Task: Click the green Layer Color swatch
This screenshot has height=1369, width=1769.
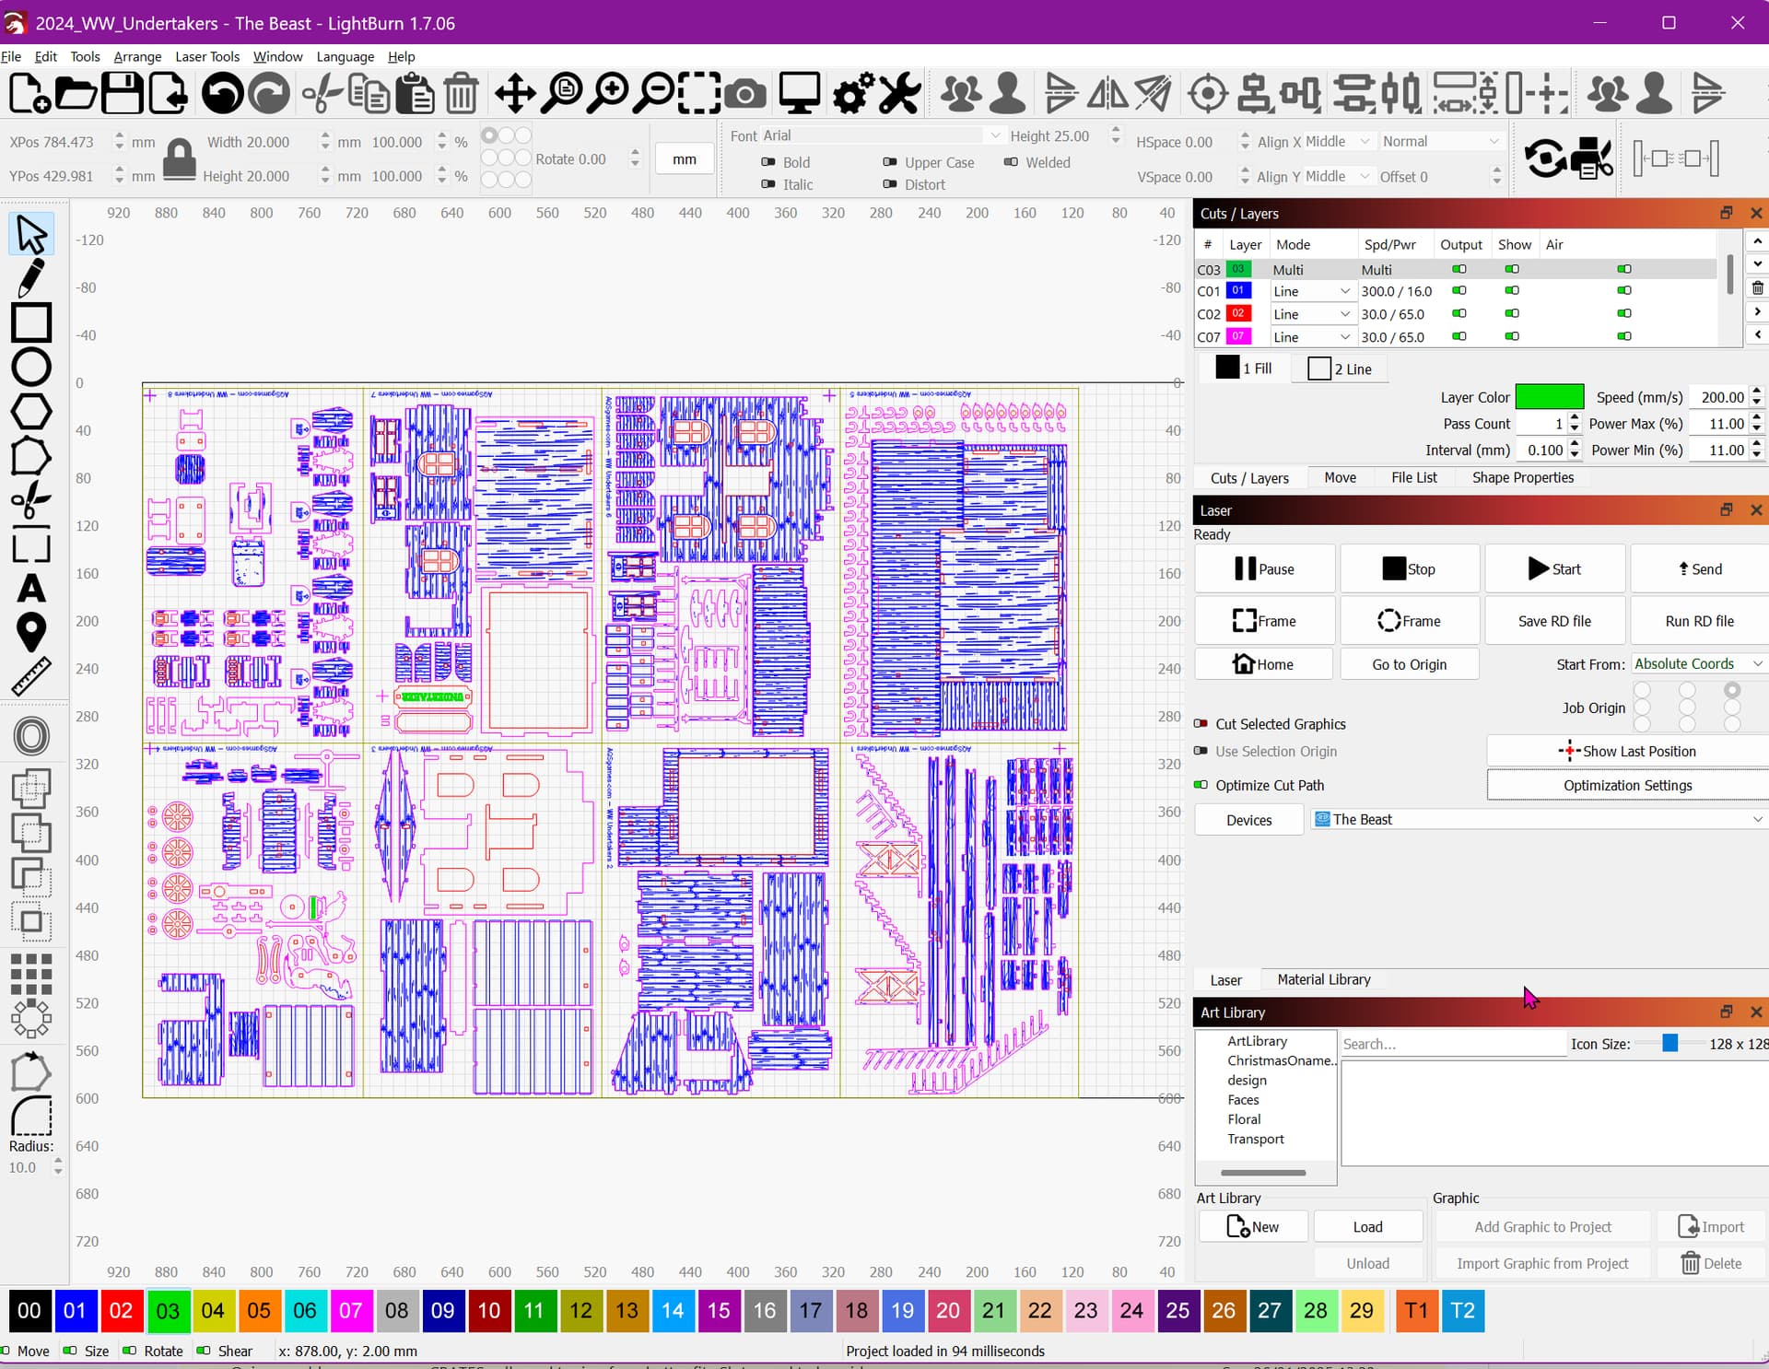Action: pyautogui.click(x=1549, y=397)
